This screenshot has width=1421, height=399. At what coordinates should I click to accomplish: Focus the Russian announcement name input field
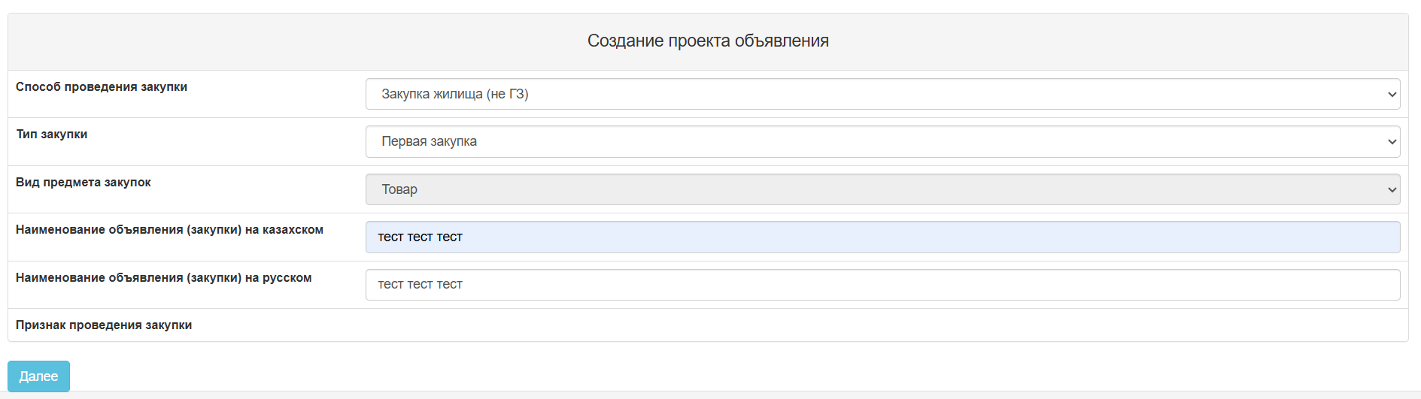point(882,285)
